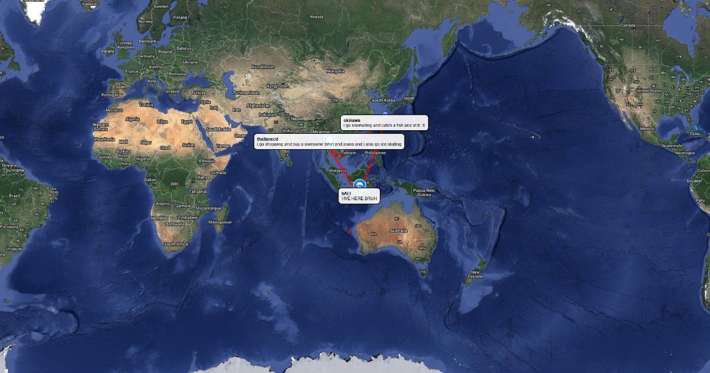
Task: Click the Kazakhstan country label
Action: coord(263,67)
